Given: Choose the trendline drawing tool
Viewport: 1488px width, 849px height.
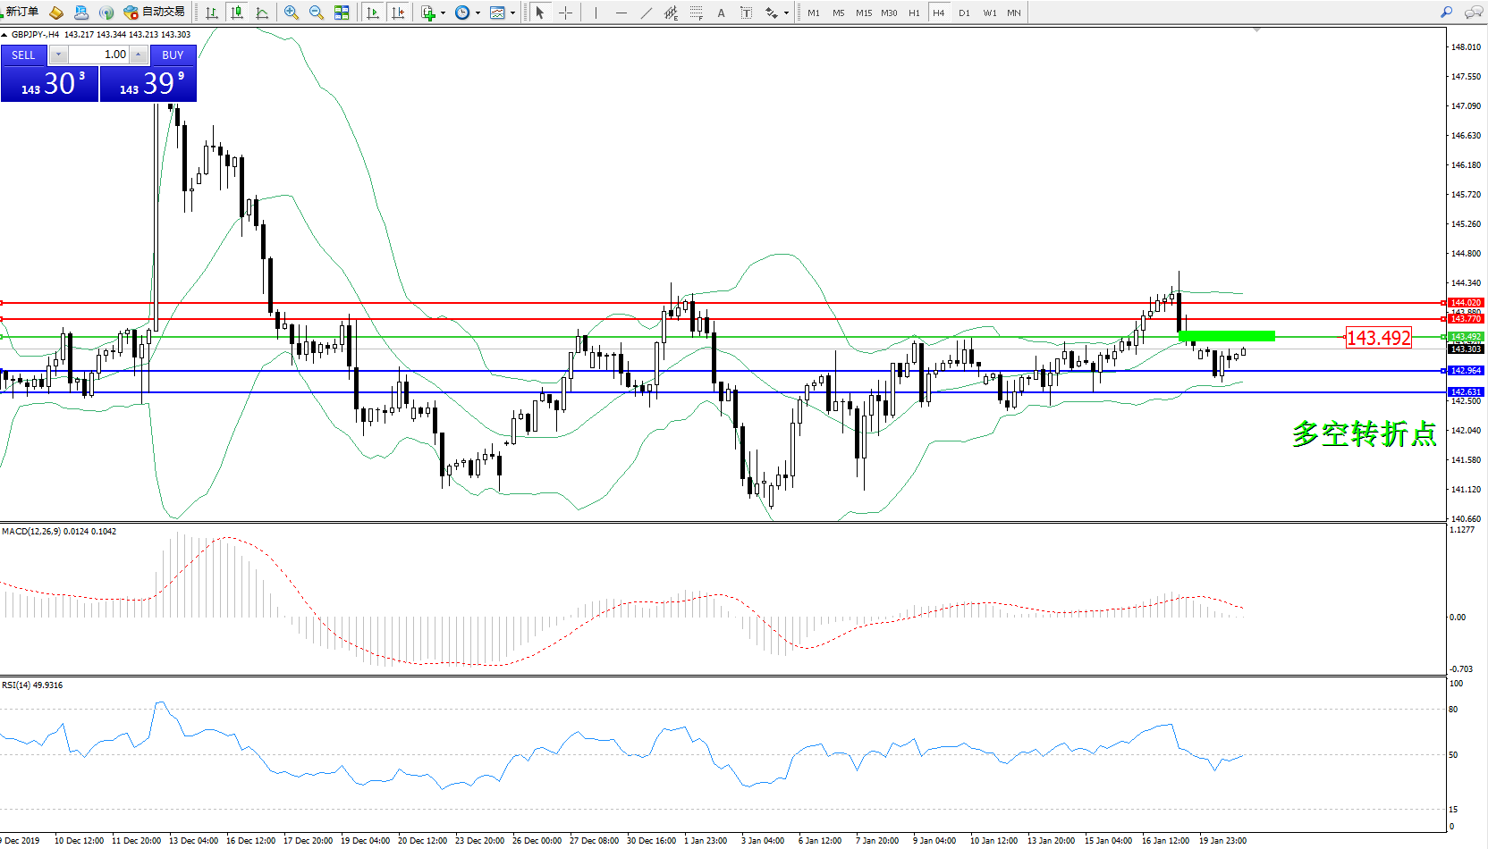Looking at the screenshot, I should tap(646, 13).
